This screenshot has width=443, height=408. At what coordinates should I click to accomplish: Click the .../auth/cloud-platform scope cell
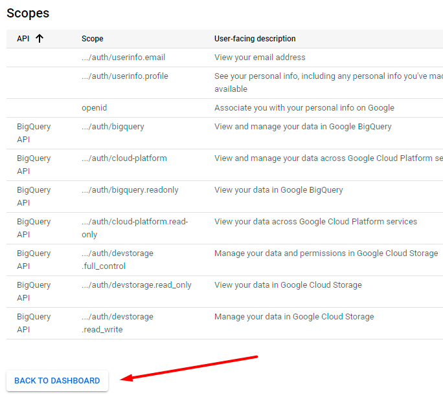pyautogui.click(x=124, y=158)
